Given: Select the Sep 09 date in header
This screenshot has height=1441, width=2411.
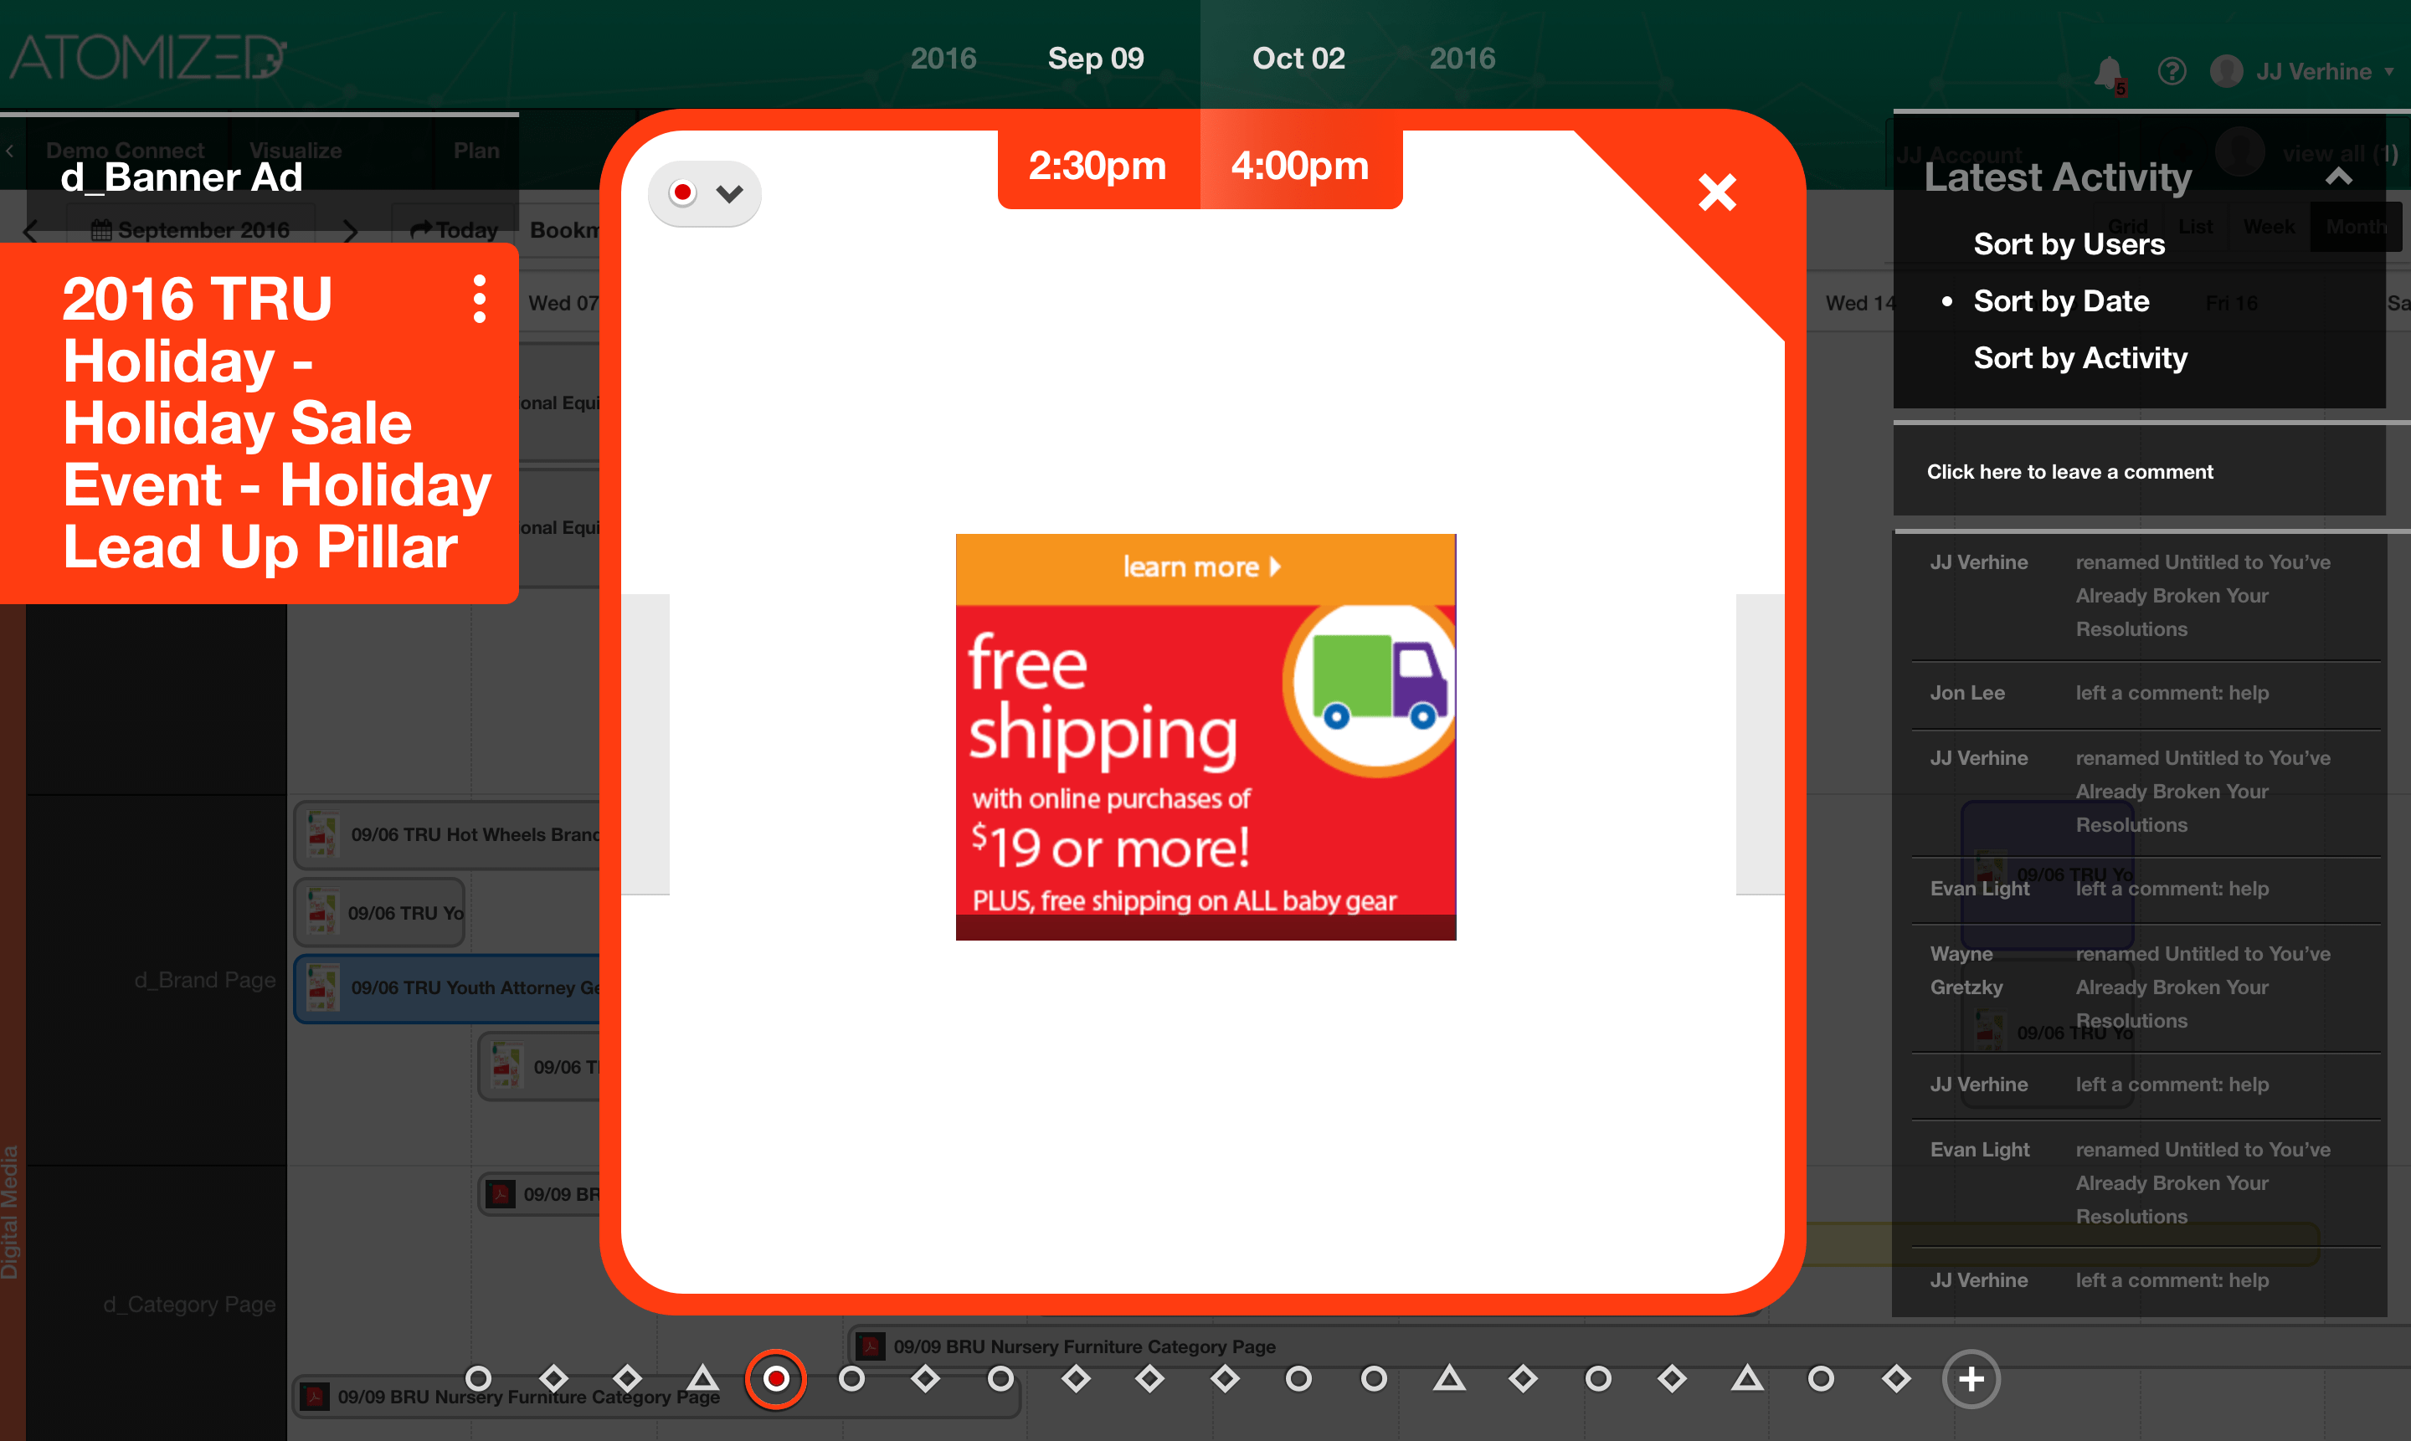Looking at the screenshot, I should [1095, 59].
